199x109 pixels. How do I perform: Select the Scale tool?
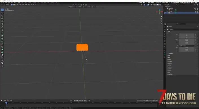click(x=2, y=21)
